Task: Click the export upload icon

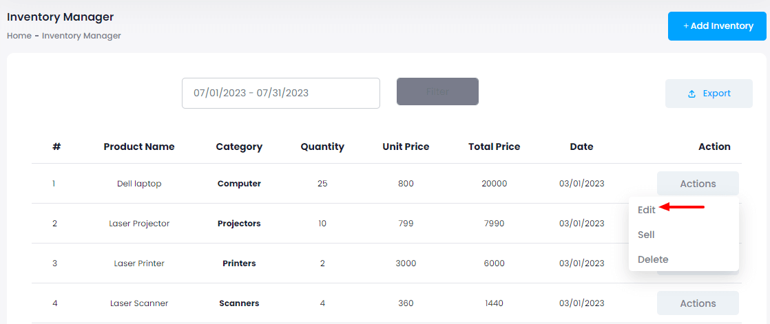Action: point(692,94)
